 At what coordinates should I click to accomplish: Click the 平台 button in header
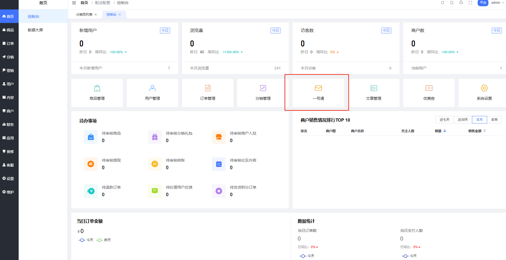[483, 3]
